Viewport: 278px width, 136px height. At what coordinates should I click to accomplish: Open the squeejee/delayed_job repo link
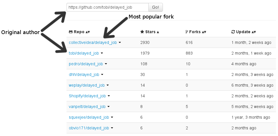tap(89, 117)
